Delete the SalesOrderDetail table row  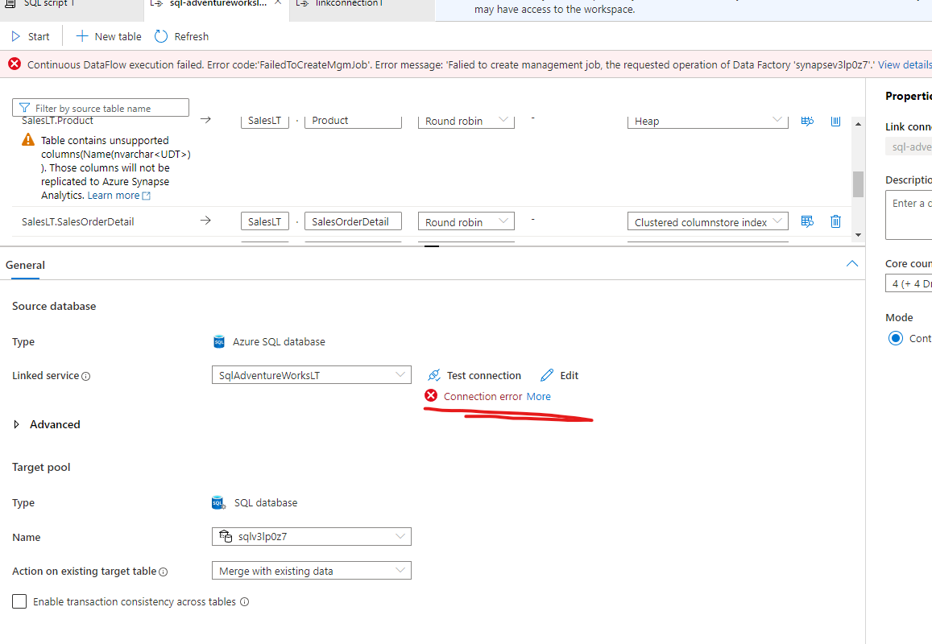[835, 221]
